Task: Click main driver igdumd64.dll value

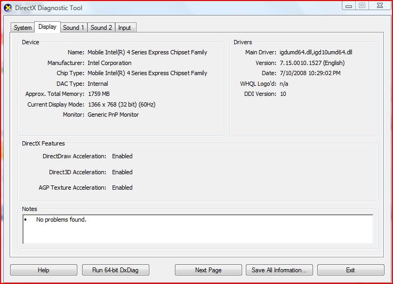Action: pyautogui.click(x=316, y=52)
